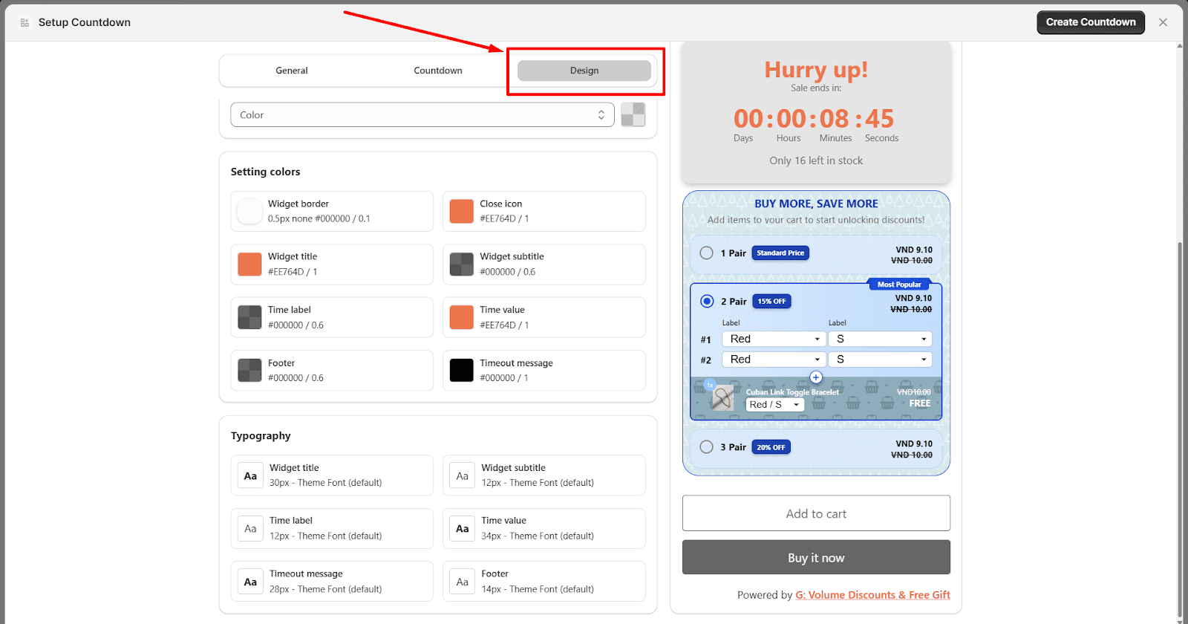Edit the Widget title color swatch
Screen dimensions: 1188x624
point(249,264)
